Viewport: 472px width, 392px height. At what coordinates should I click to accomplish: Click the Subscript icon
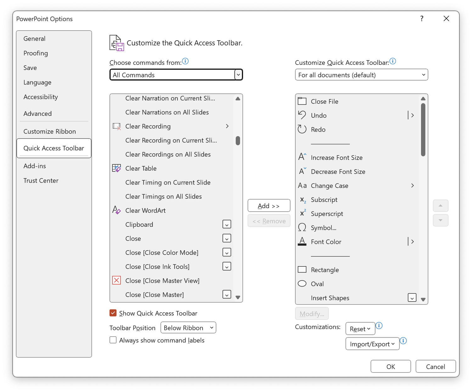pos(302,200)
